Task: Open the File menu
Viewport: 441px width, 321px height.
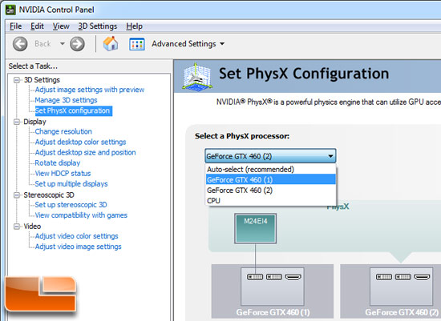Action: click(15, 26)
